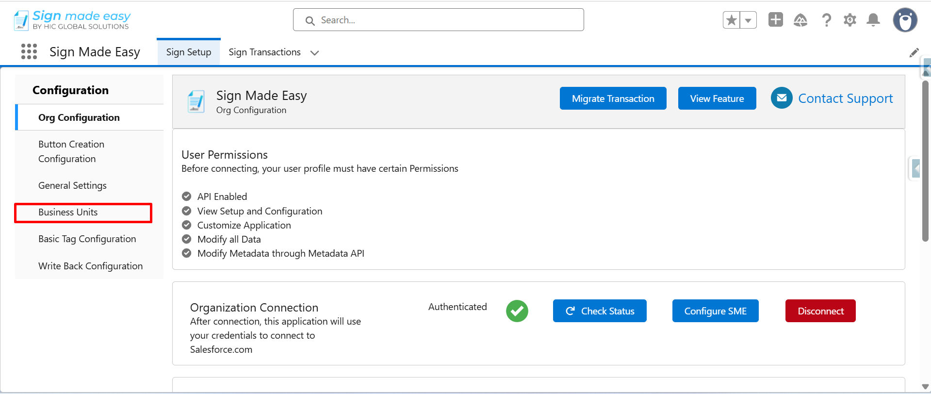Image resolution: width=931 pixels, height=394 pixels.
Task: Click the Customize Application check icon
Action: (186, 225)
